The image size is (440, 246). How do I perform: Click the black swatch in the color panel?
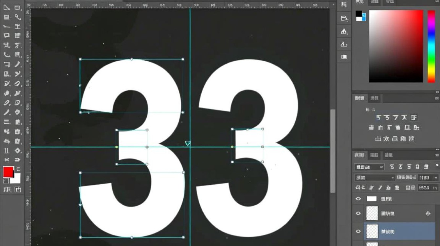pos(359,13)
